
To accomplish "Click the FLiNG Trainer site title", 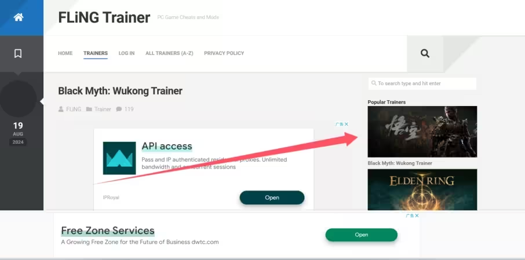I will tap(104, 17).
